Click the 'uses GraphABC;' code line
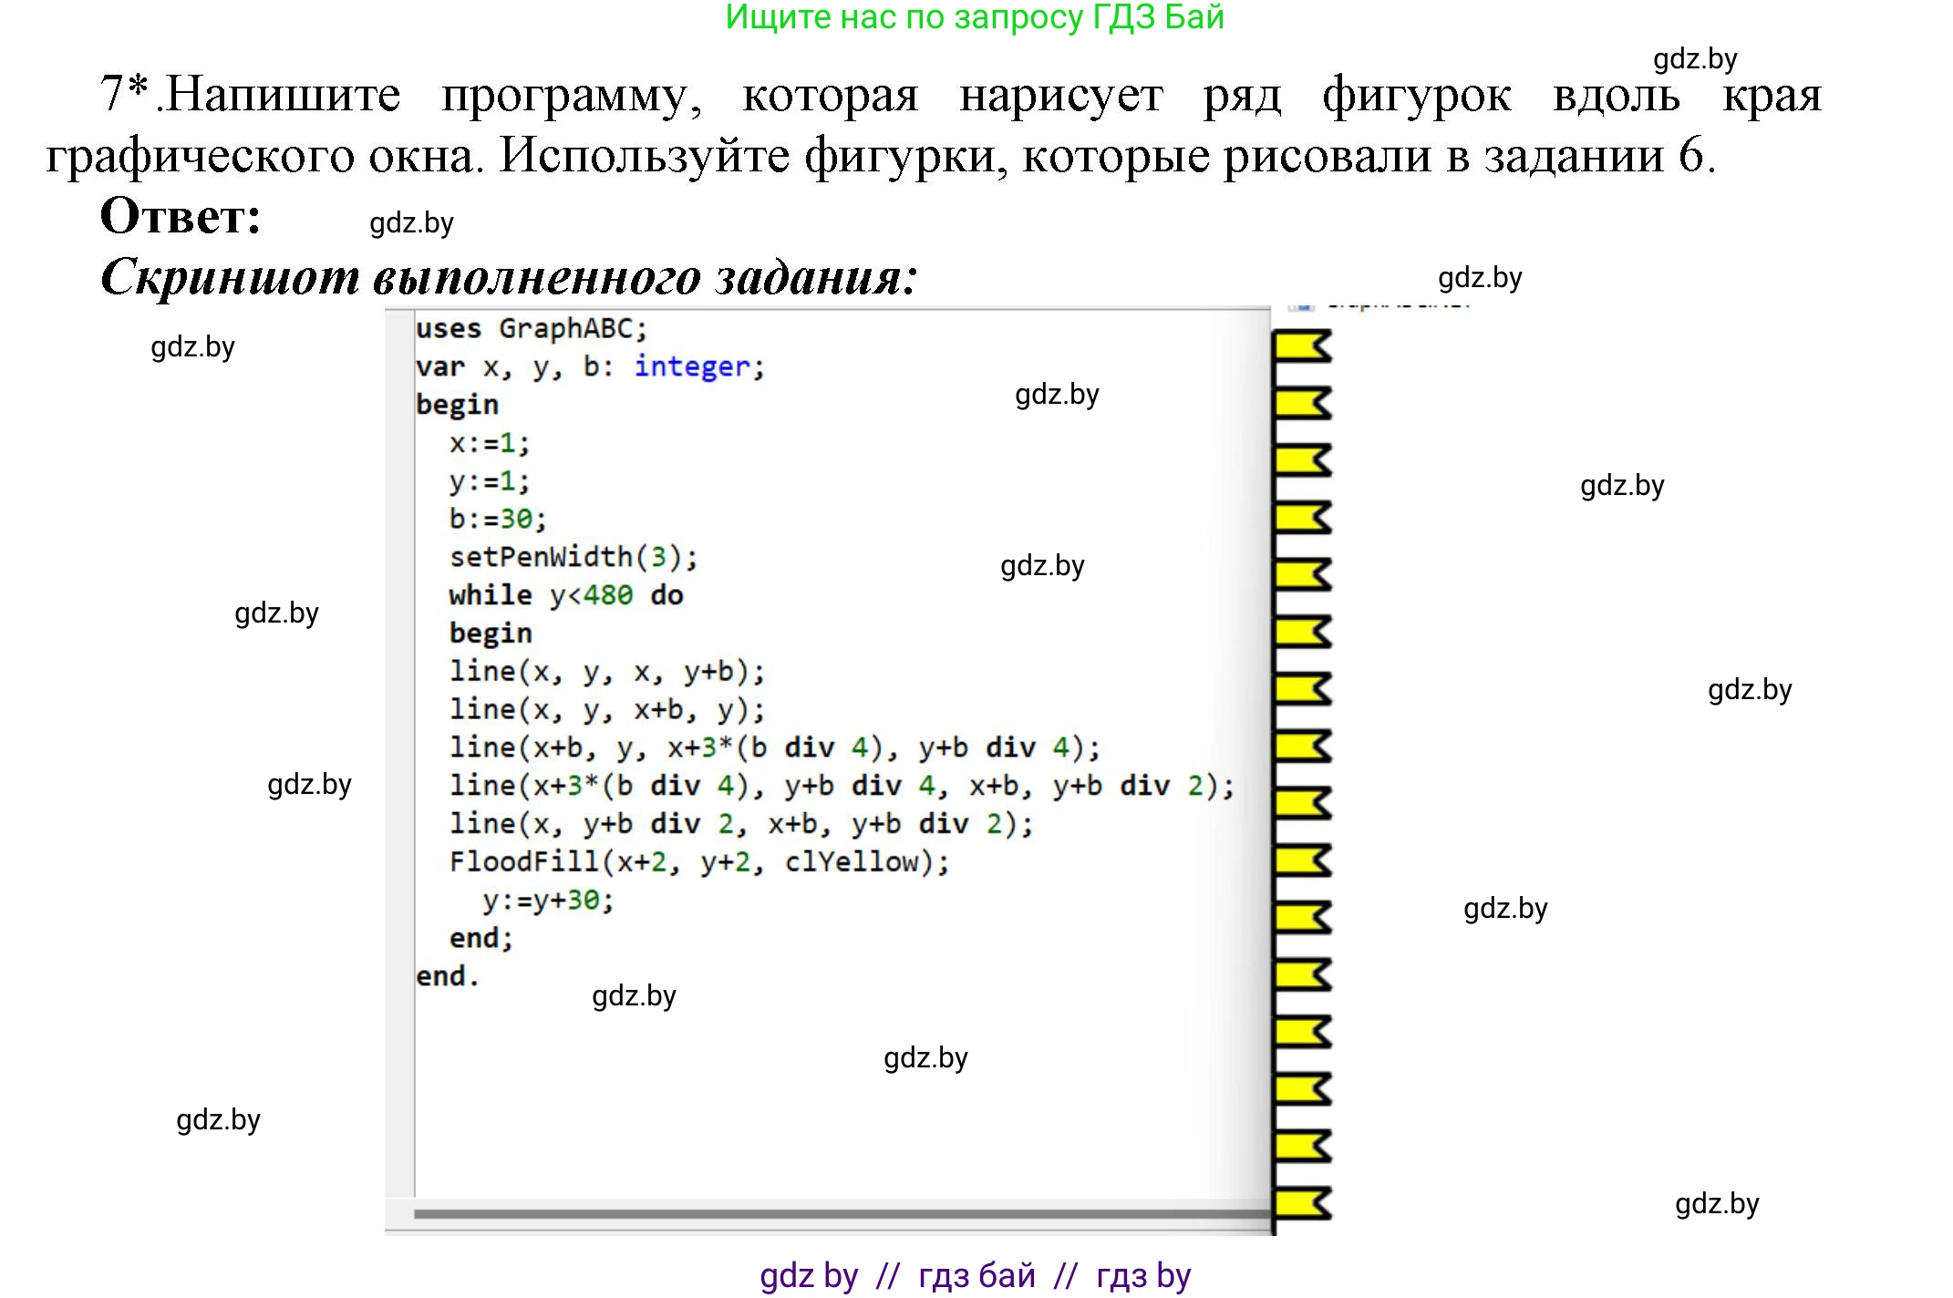This screenshot has width=1953, height=1298. (531, 328)
